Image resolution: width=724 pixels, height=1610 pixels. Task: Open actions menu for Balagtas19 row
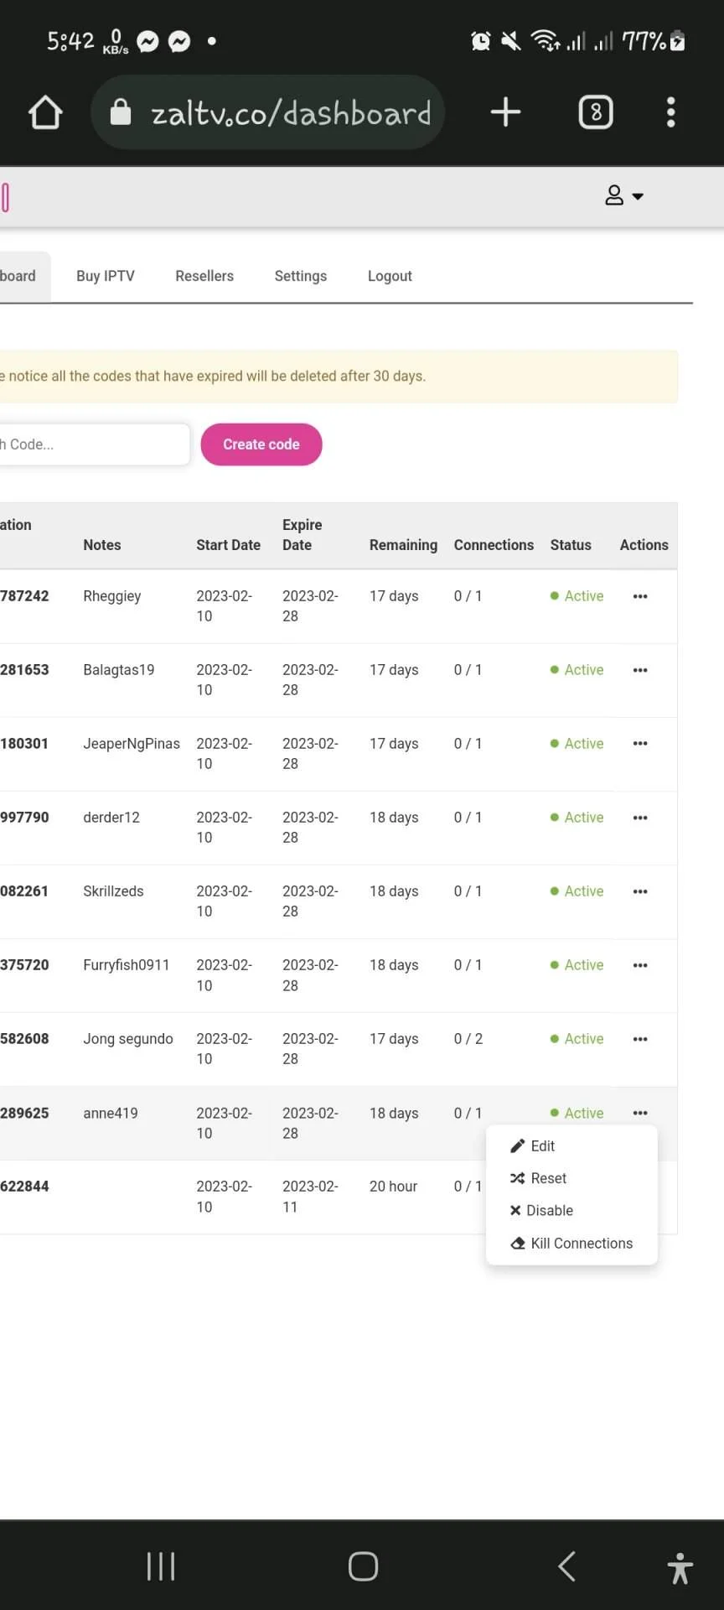640,670
